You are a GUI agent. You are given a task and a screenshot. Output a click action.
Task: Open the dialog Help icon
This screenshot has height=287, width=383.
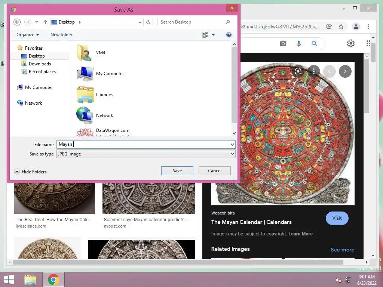(x=229, y=35)
